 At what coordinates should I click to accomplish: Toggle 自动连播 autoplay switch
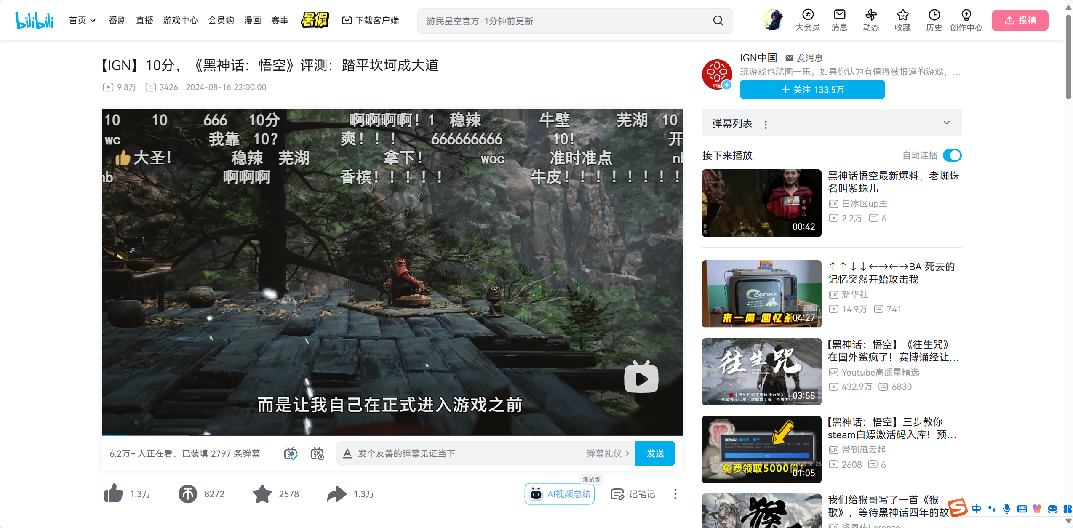click(x=952, y=155)
